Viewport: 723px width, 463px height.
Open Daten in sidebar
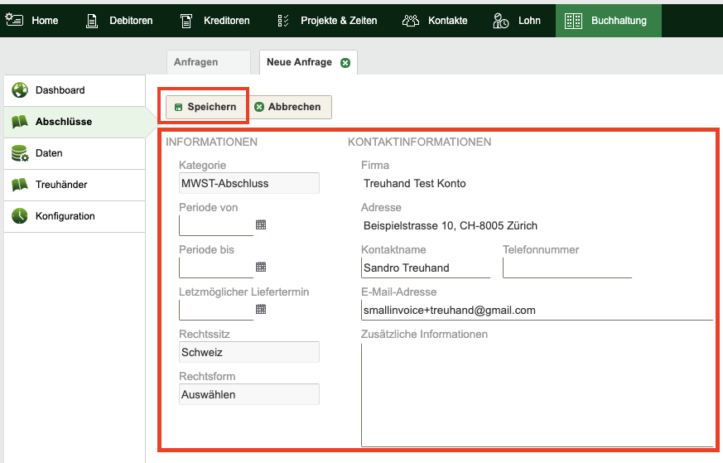click(x=75, y=153)
